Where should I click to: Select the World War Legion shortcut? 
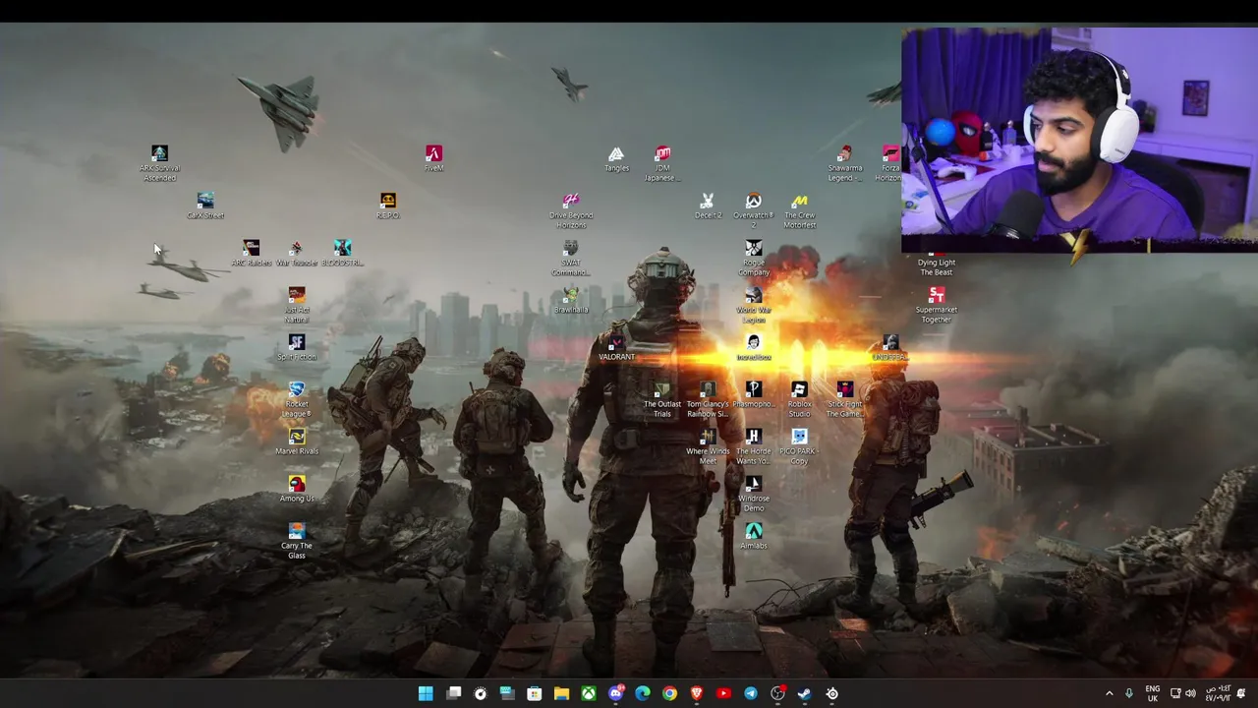tap(754, 305)
